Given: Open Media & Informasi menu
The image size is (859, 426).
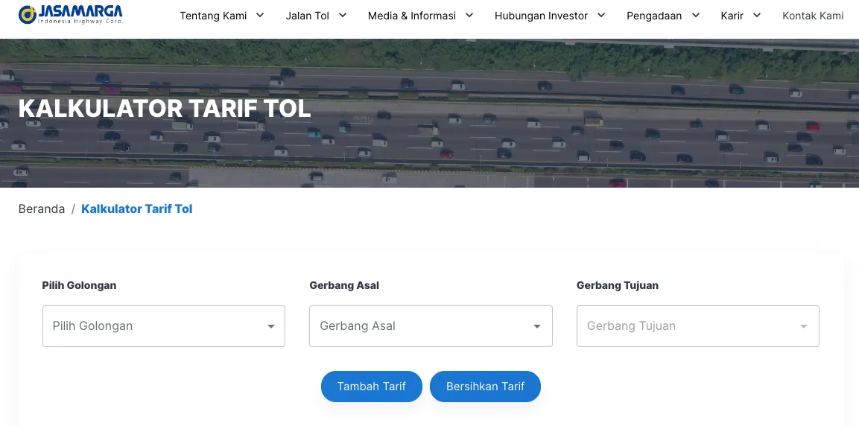Looking at the screenshot, I should click(x=412, y=16).
